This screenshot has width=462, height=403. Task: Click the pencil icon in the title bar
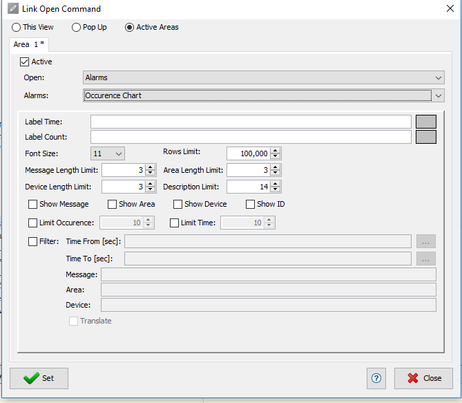(13, 8)
